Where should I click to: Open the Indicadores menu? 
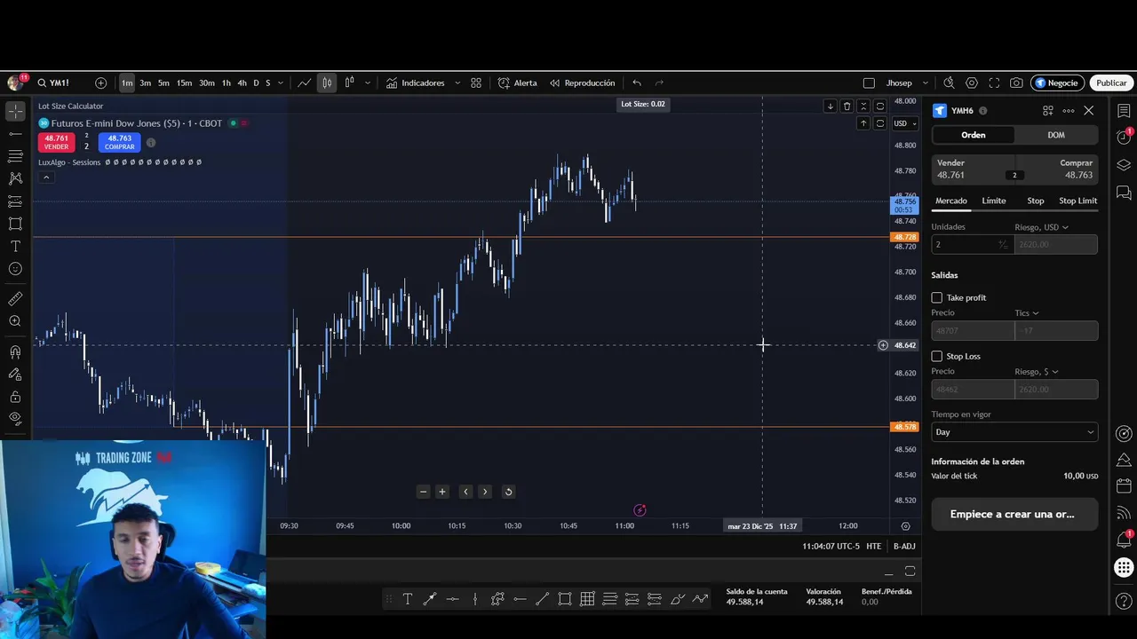point(415,83)
